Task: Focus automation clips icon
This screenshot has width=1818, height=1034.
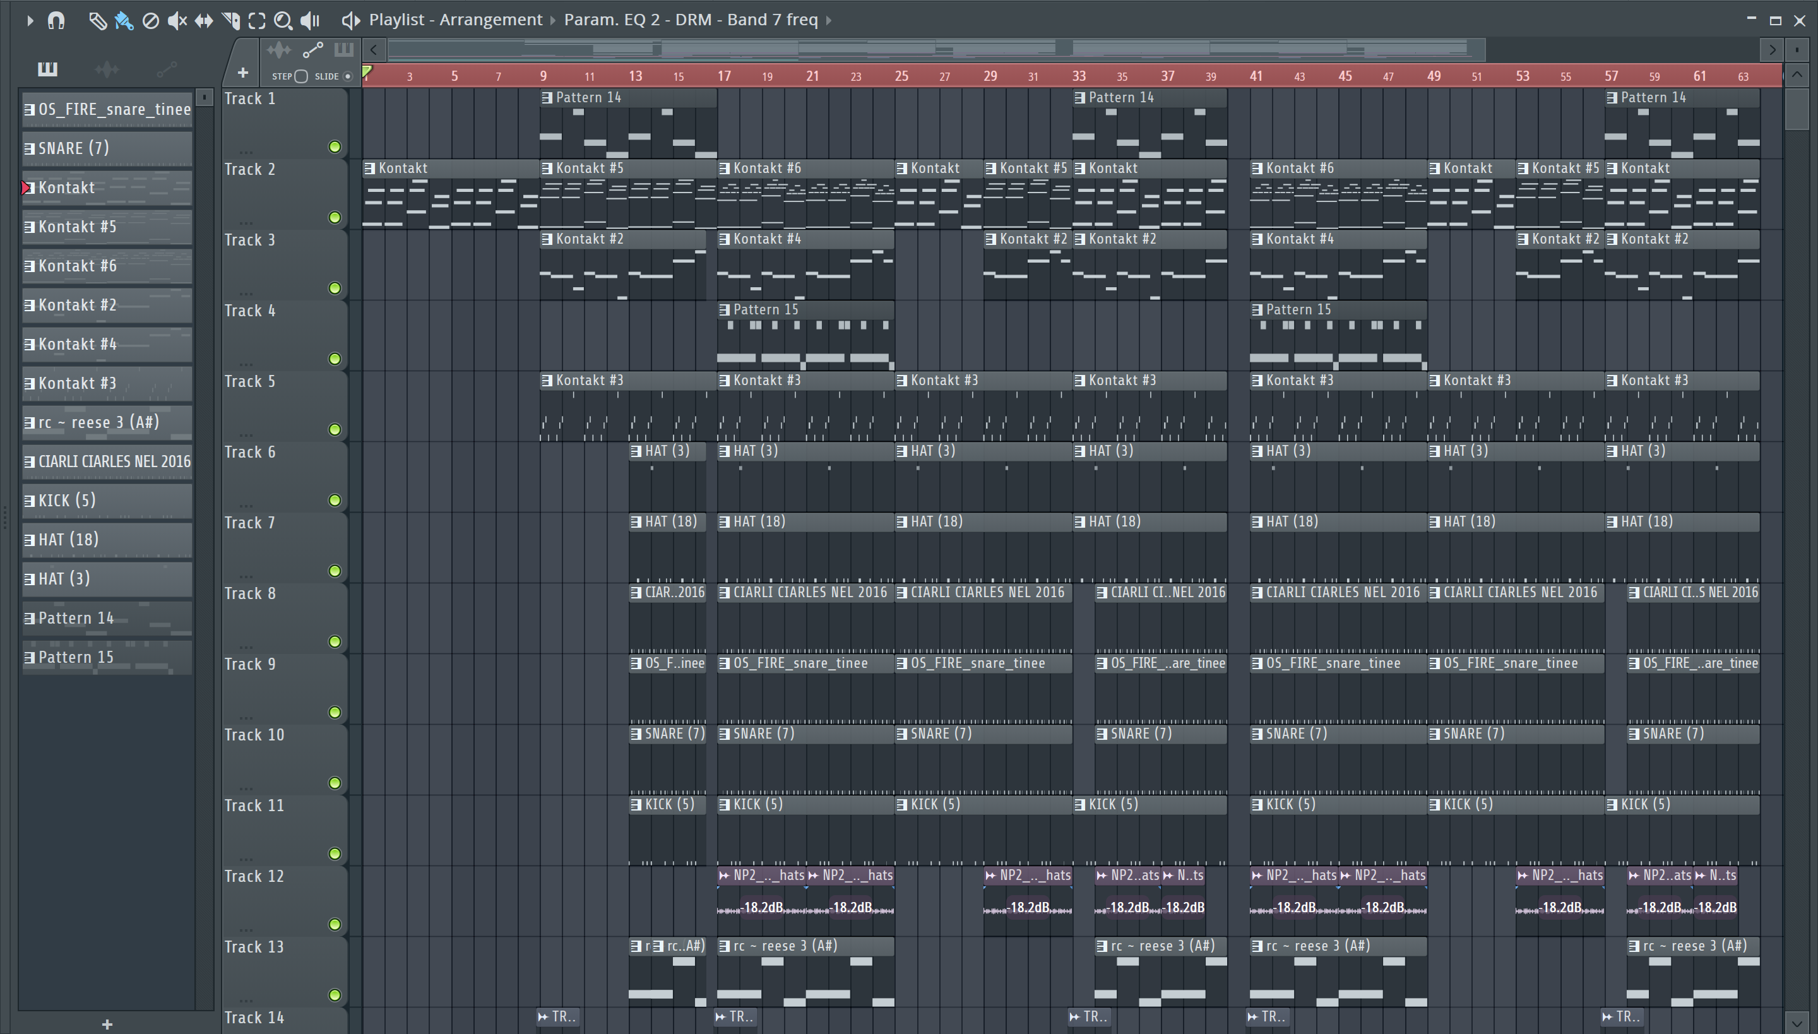Action: [x=312, y=50]
